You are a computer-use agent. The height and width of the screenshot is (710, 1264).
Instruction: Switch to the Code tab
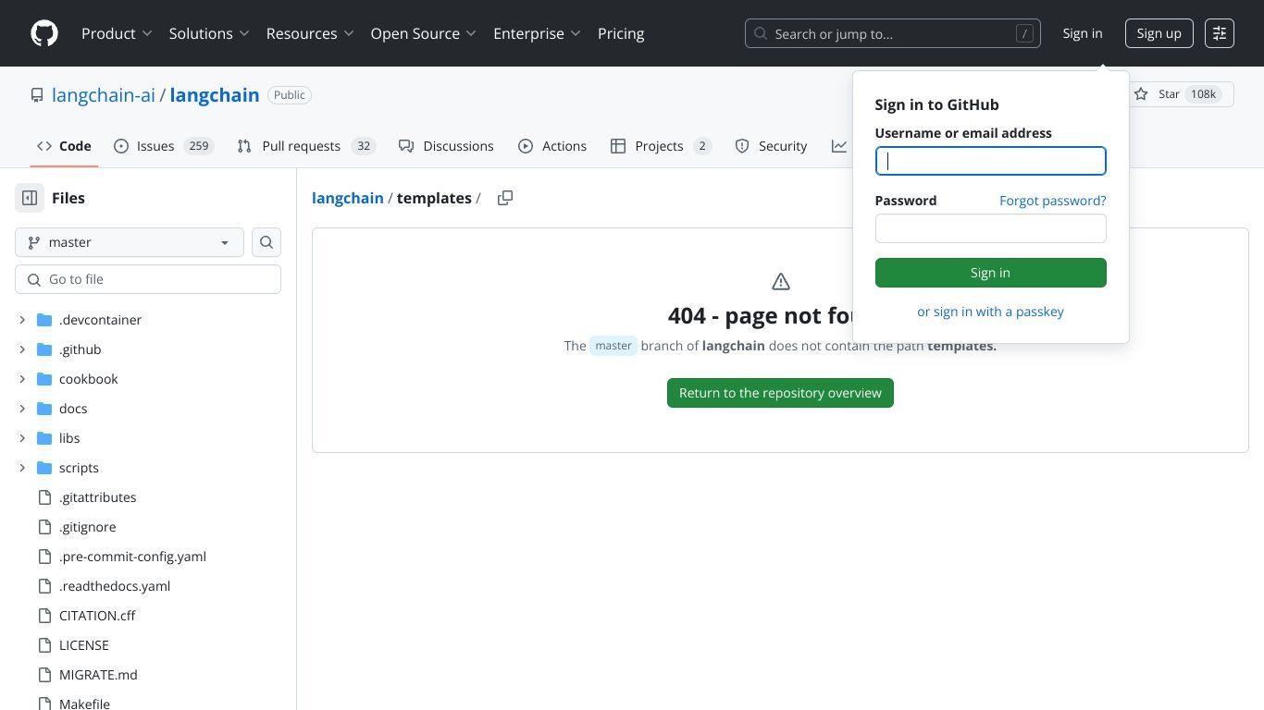(64, 146)
